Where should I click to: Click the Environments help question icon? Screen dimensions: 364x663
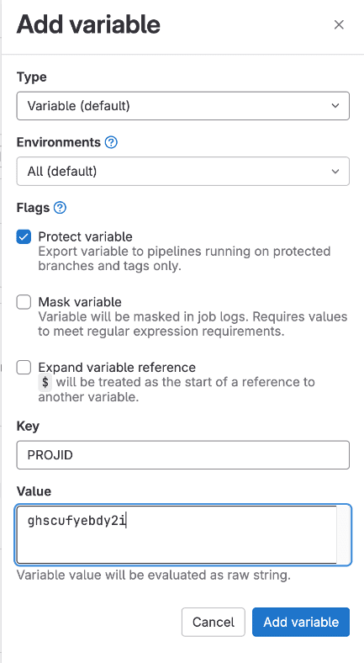pyautogui.click(x=111, y=142)
